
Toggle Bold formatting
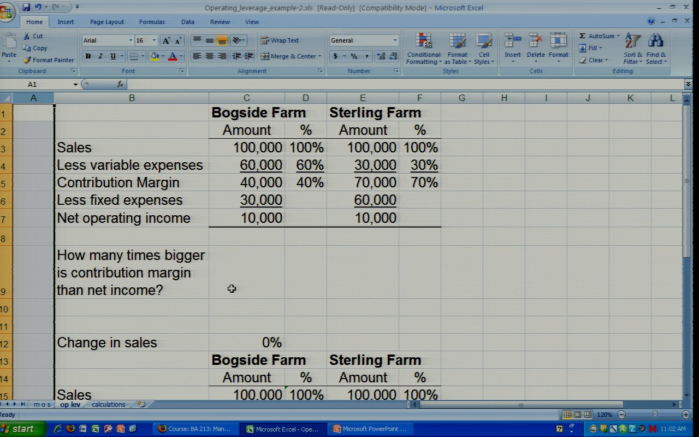click(88, 56)
